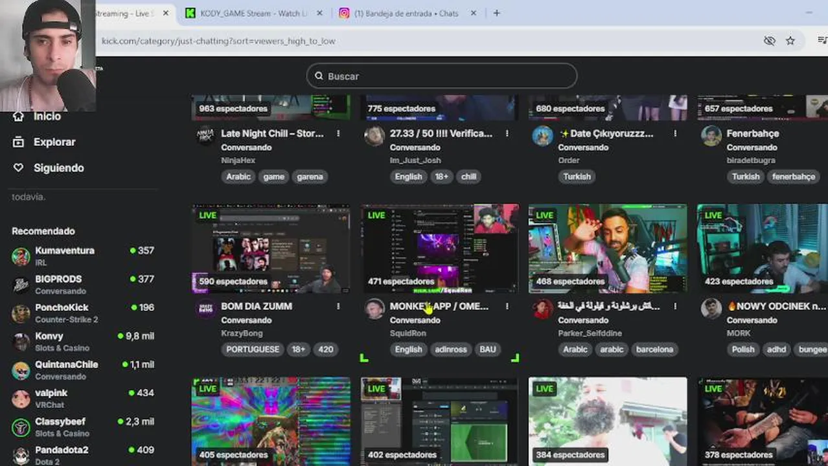
Task: Bookmark page with the star icon
Action: 790,41
